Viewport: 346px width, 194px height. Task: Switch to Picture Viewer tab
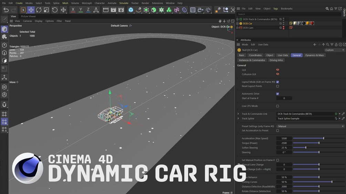point(28,16)
